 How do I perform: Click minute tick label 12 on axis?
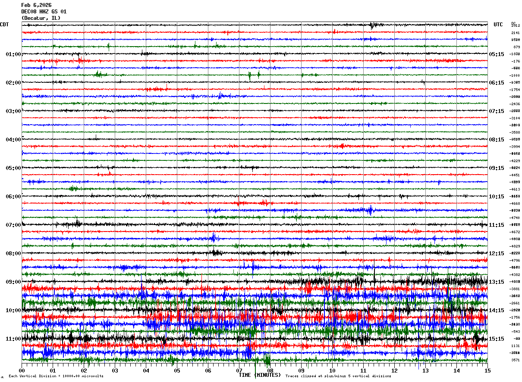click(x=394, y=370)
